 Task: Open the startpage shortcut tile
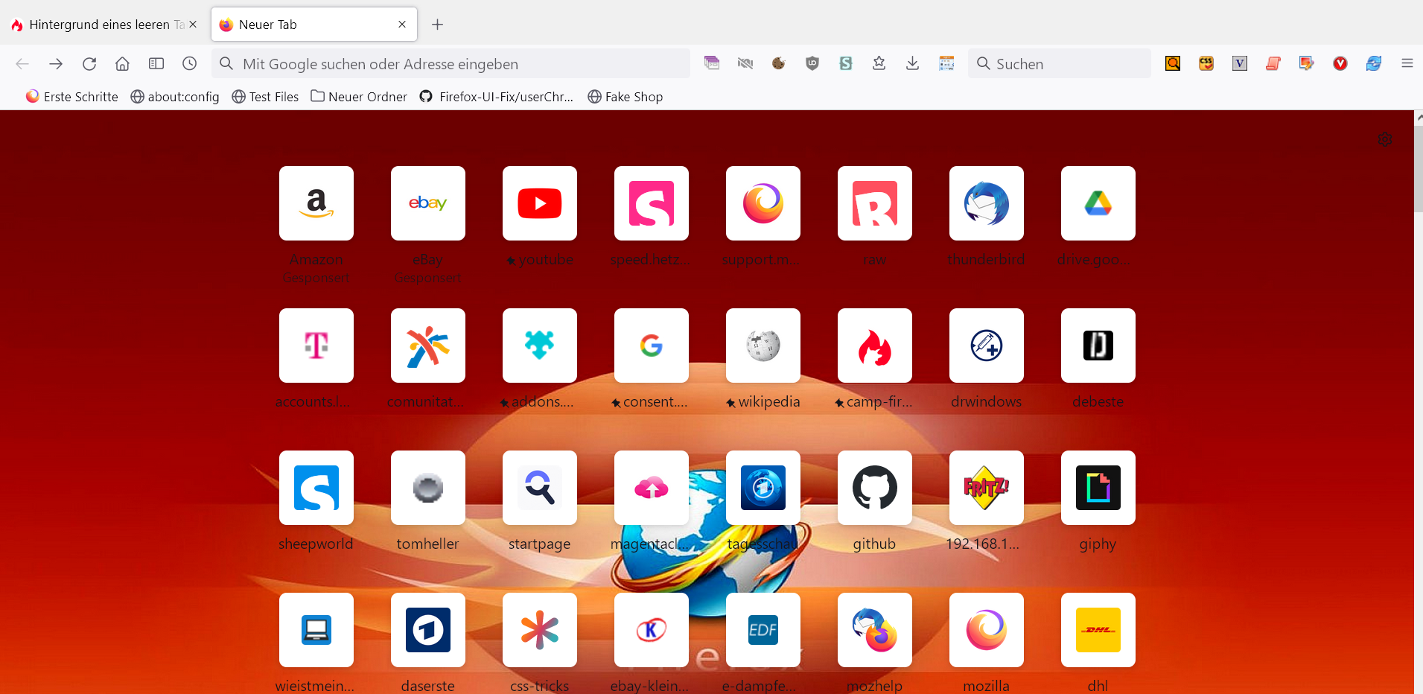tap(540, 488)
